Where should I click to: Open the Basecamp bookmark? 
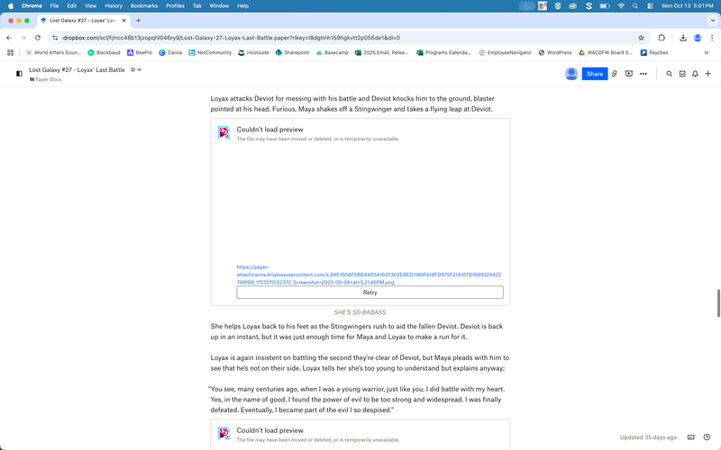332,52
